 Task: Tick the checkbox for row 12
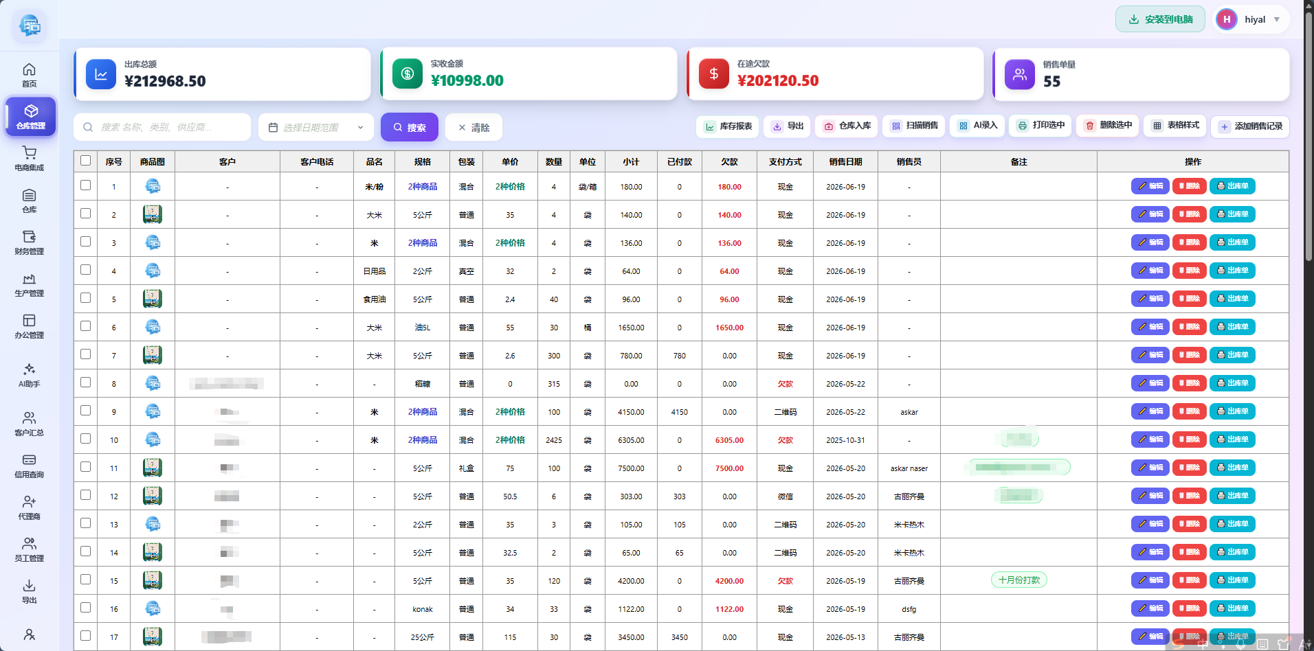point(85,495)
